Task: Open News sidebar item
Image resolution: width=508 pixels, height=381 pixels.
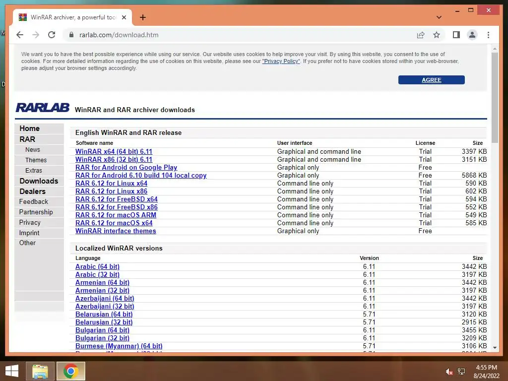Action: (x=33, y=150)
